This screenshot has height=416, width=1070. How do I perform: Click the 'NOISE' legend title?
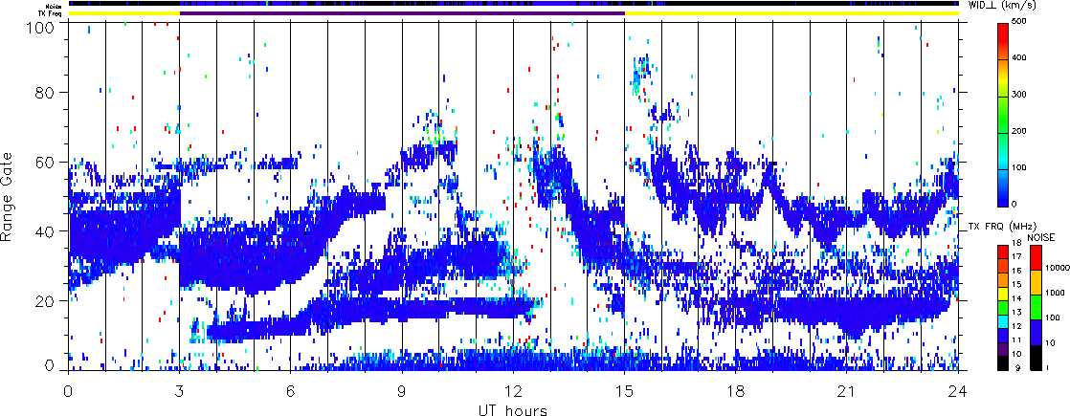point(1041,236)
